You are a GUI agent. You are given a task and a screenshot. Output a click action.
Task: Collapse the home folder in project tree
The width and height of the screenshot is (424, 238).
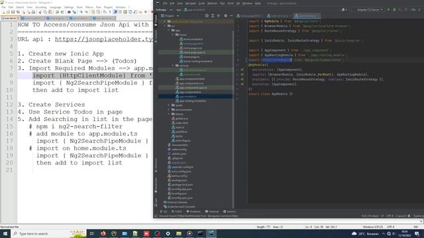[173, 35]
